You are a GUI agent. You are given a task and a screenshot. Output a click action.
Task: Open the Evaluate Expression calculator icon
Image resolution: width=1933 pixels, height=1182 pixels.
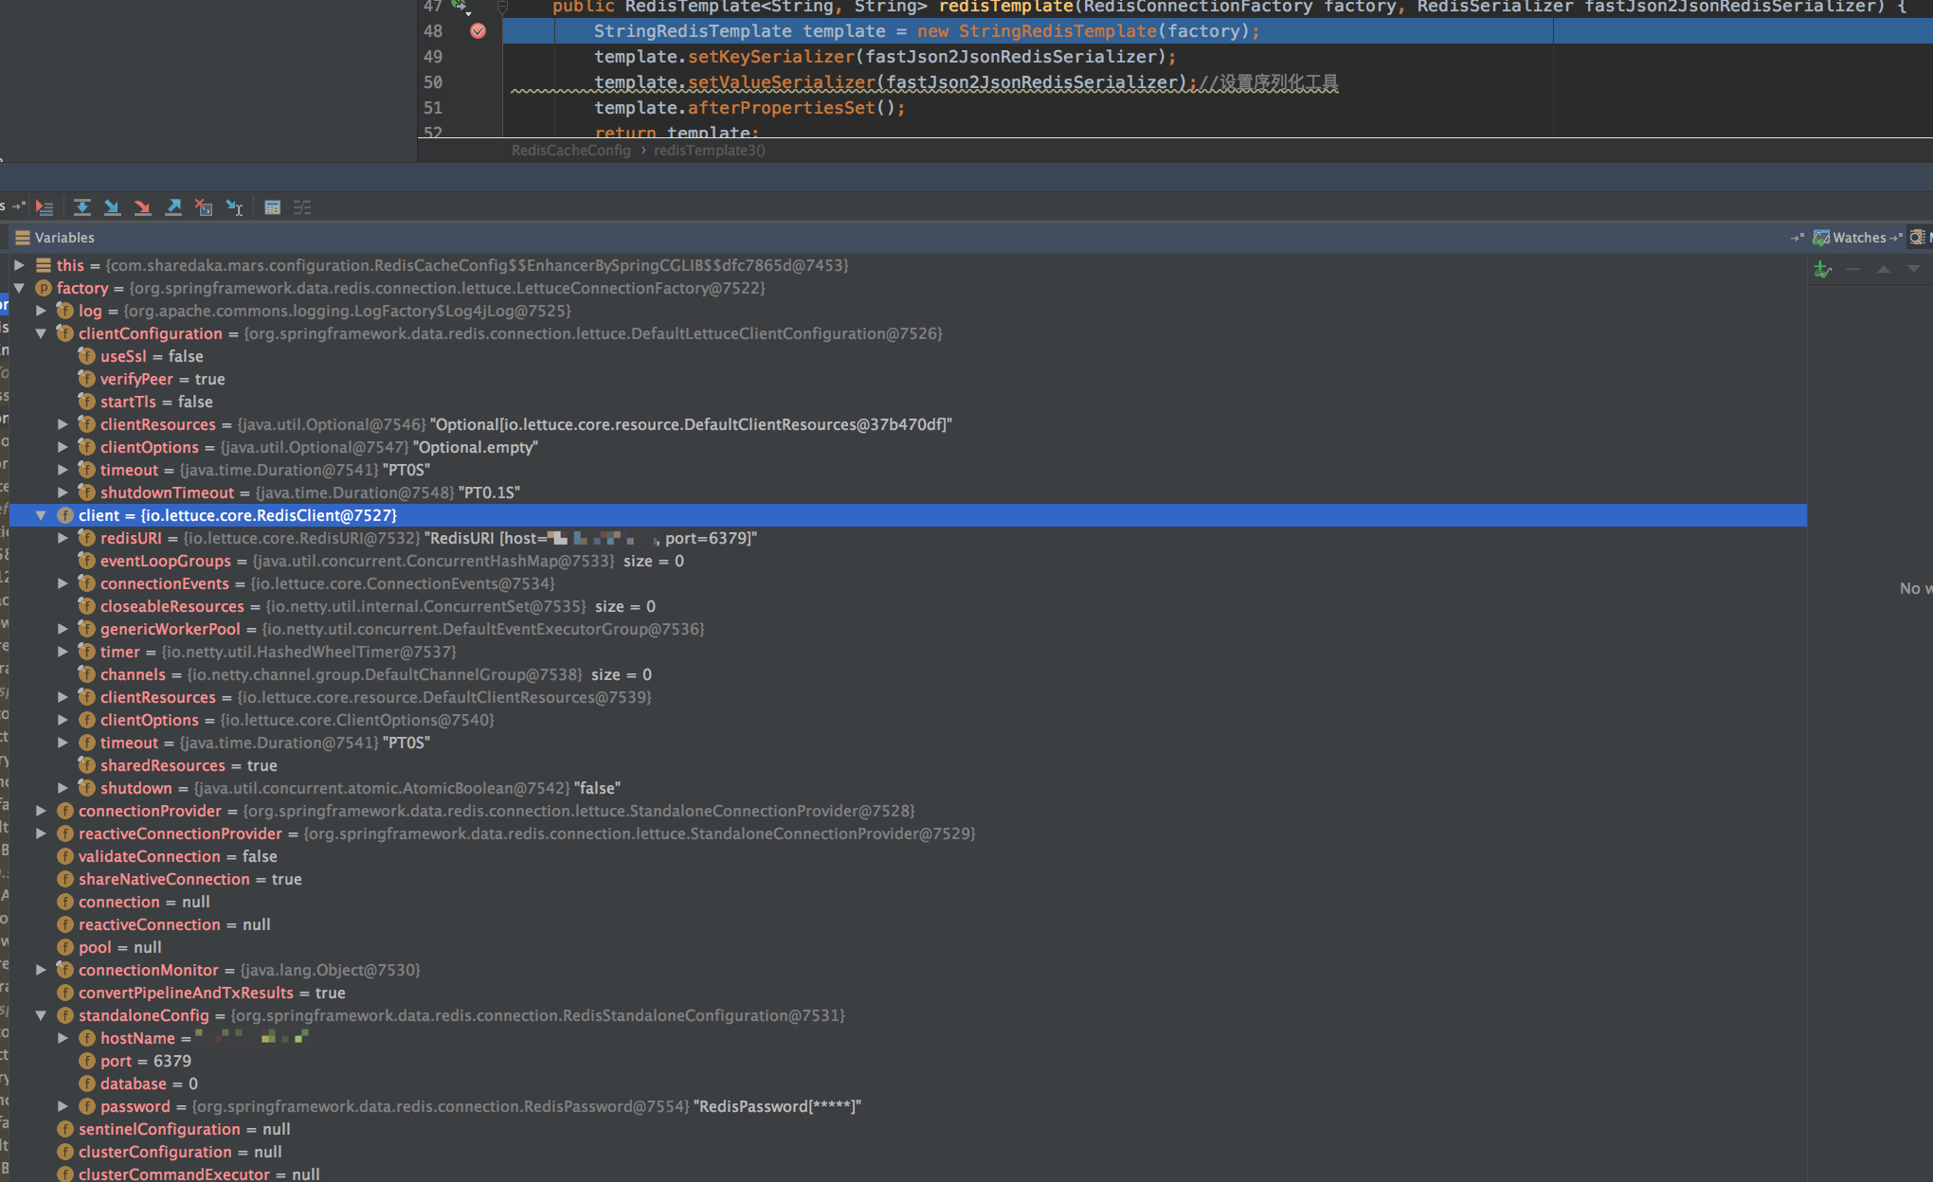273,206
